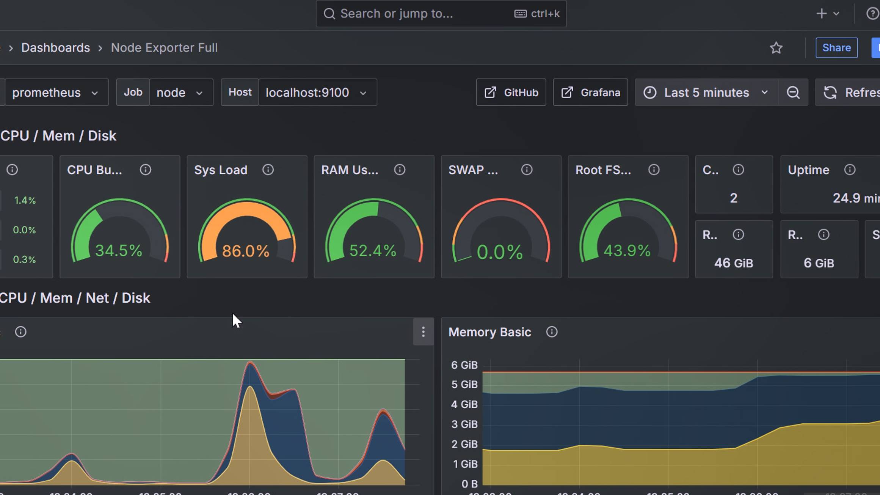Click the CPU panel three-dot menu

(x=423, y=332)
